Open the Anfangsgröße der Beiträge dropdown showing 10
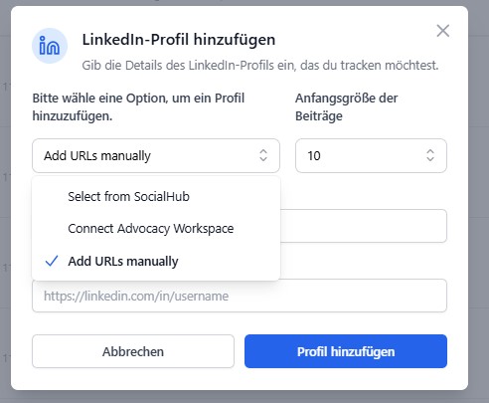489x403 pixels. (x=371, y=155)
